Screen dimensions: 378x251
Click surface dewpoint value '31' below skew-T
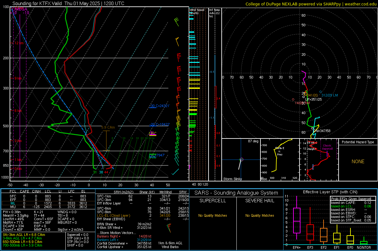point(95,172)
